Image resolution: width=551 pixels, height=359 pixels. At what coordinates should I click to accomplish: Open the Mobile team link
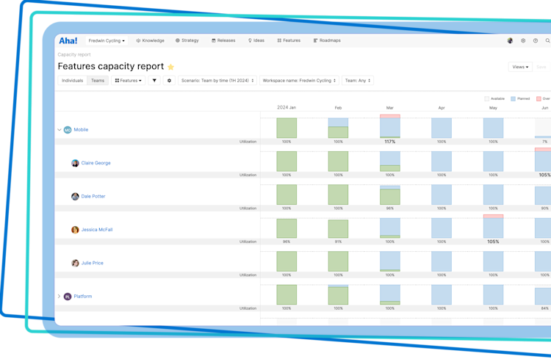[x=81, y=130]
